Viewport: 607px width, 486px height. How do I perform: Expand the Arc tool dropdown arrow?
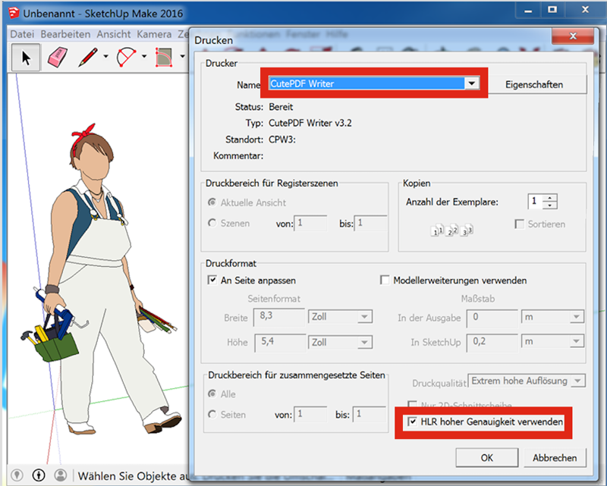pyautogui.click(x=145, y=57)
